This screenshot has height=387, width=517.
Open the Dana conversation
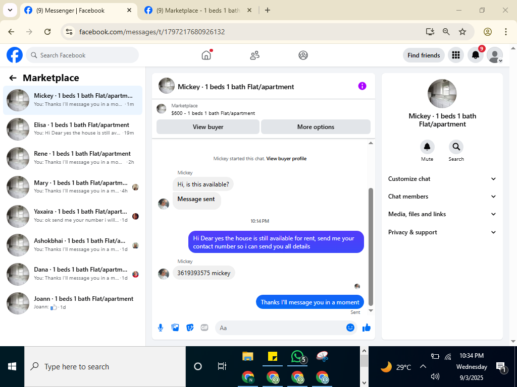pos(73,274)
